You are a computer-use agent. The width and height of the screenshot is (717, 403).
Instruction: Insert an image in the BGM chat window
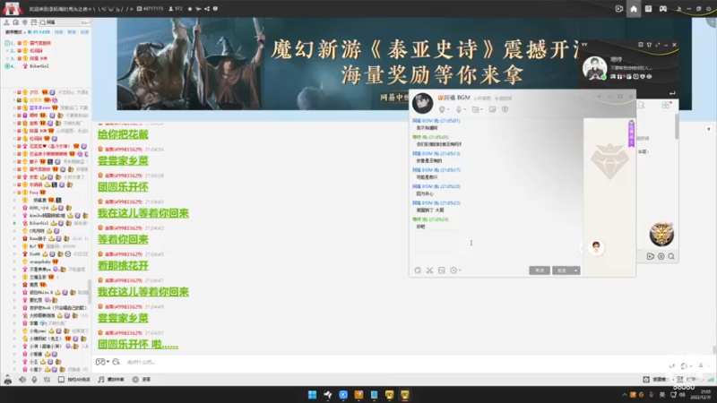(441, 270)
